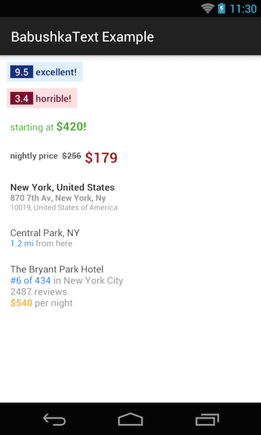
Task: Select New York, United States heading
Action: pyautogui.click(x=63, y=187)
